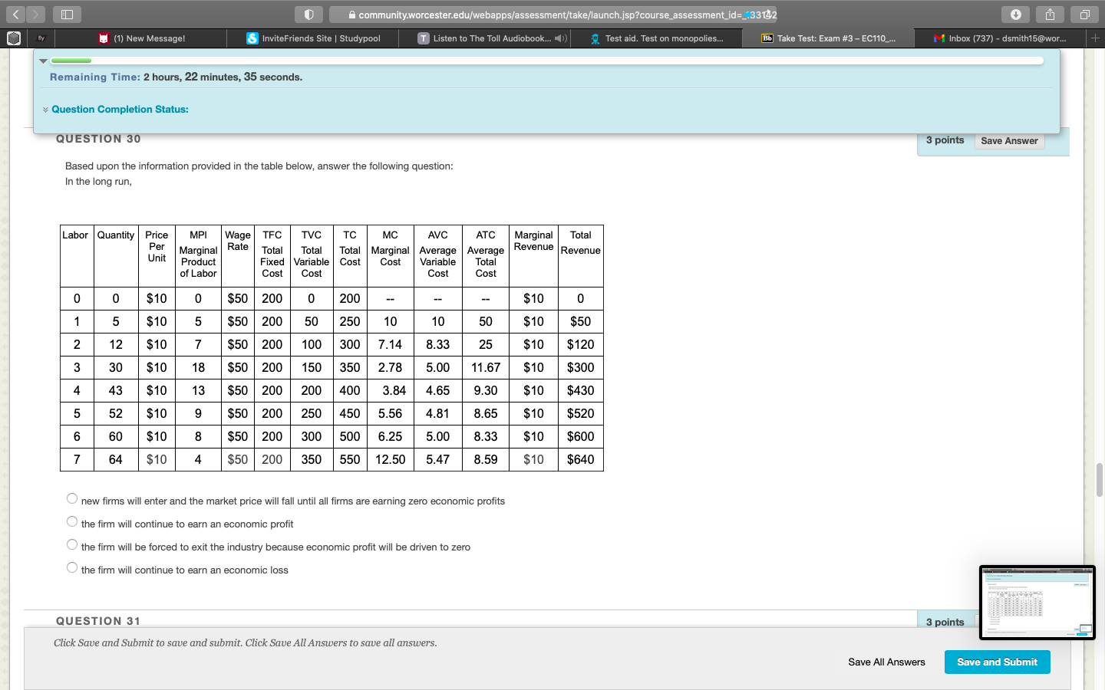
Task: Open a new tab with plus icon
Action: 1095,38
